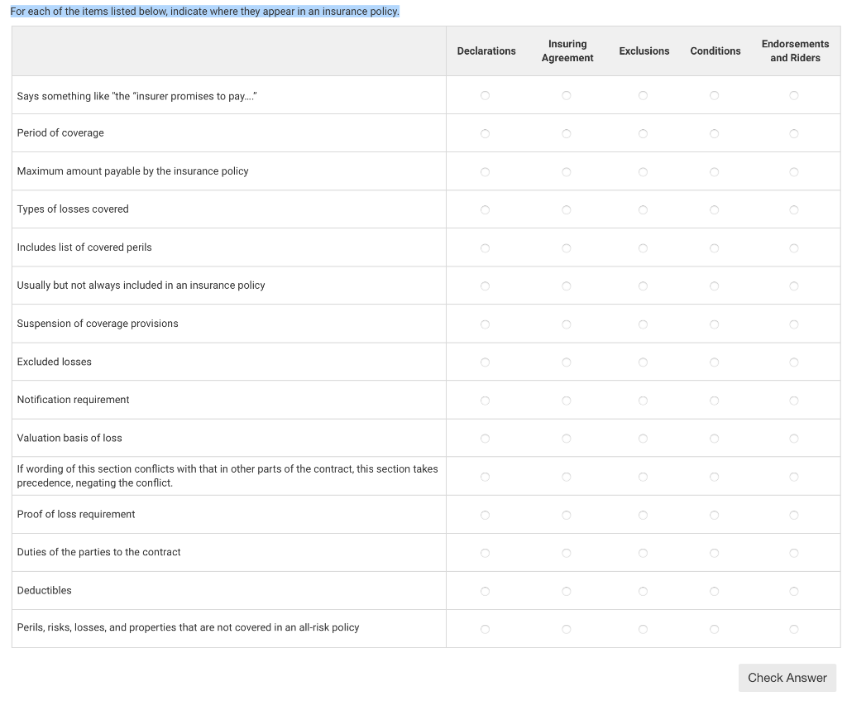
Task: Click the Check Answer button
Action: coord(787,677)
